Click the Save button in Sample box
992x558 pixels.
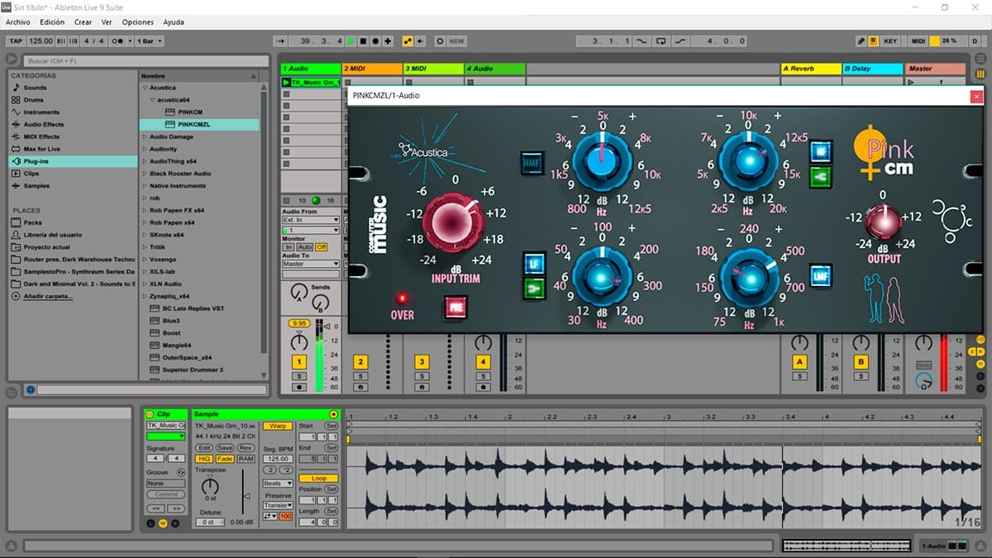pos(225,448)
